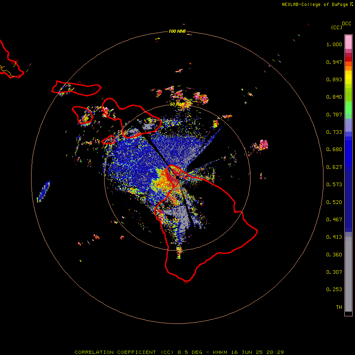Select the 0.307 legend value
Viewport: 355px width, 355px height.
click(334, 272)
